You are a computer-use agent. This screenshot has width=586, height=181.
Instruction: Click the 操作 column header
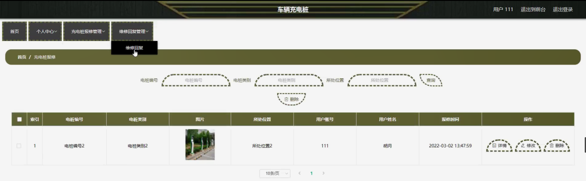pos(528,119)
